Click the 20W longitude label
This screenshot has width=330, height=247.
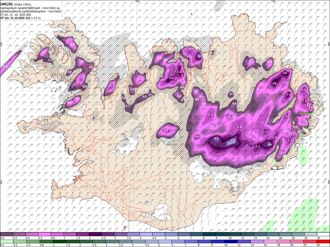137,1
